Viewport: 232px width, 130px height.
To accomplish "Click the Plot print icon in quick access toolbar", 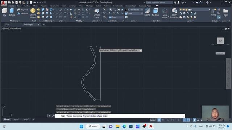I will pos(31,3).
